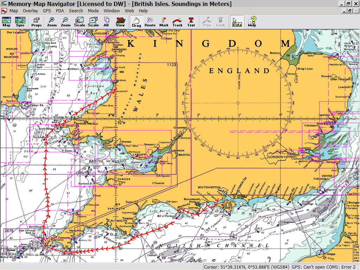The image size is (360, 270).
Task: Open the Mode menu
Action: pos(93,11)
